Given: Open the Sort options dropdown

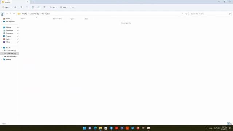Looking at the screenshot, I should (53, 7).
